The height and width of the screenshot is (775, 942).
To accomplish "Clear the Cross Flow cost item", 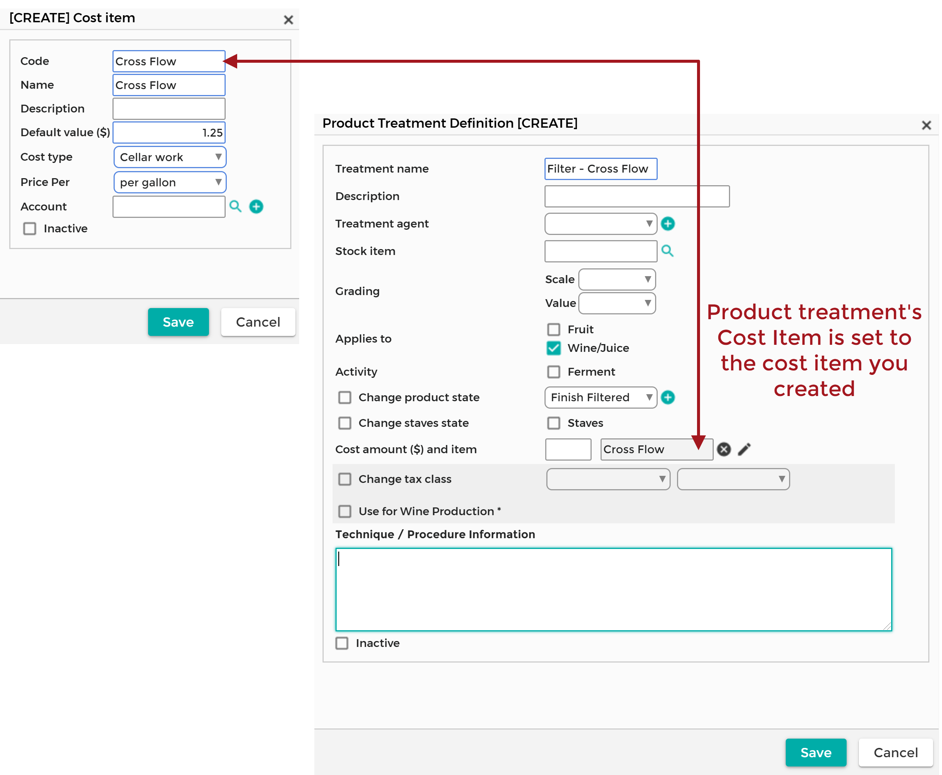I will (x=724, y=449).
